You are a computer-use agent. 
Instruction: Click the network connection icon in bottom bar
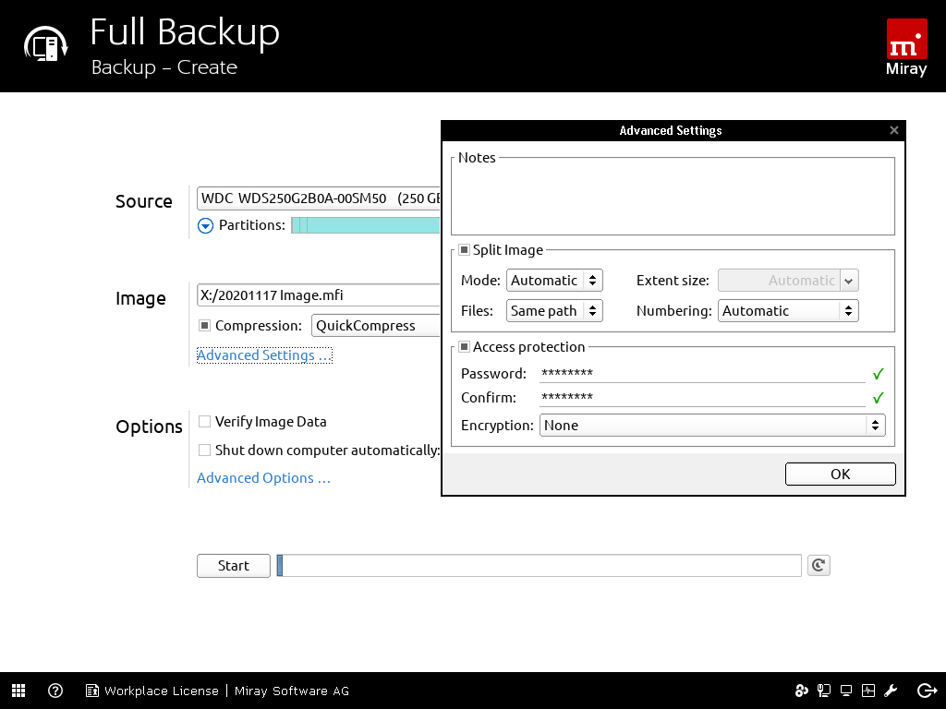[x=823, y=691]
